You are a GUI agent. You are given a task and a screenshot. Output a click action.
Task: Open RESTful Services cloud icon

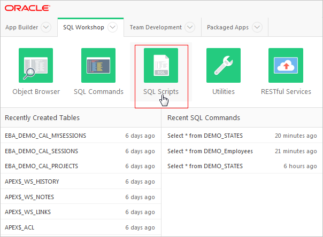(286, 65)
